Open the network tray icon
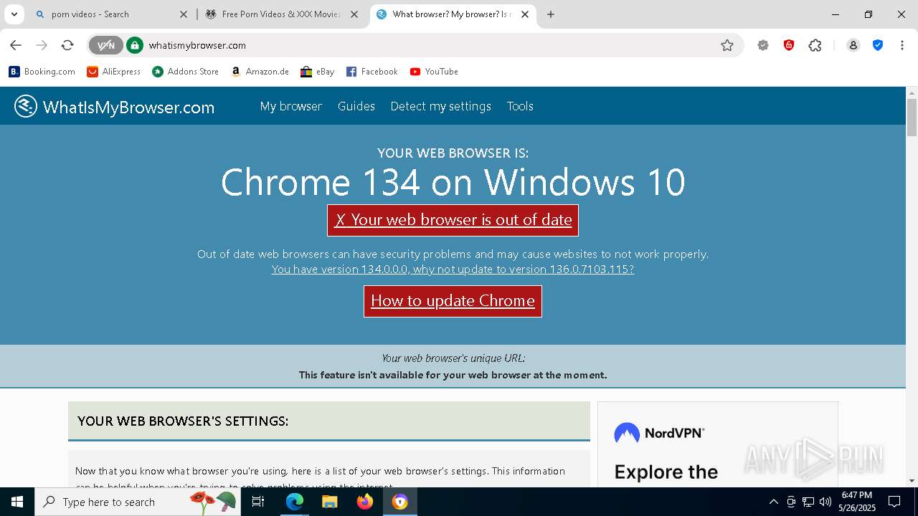The height and width of the screenshot is (516, 918). (x=808, y=502)
